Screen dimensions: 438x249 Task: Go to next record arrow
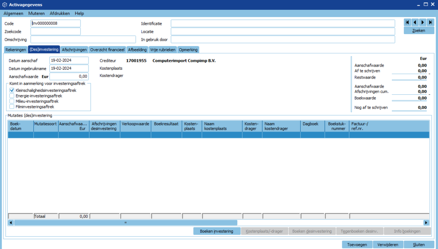[x=423, y=22]
